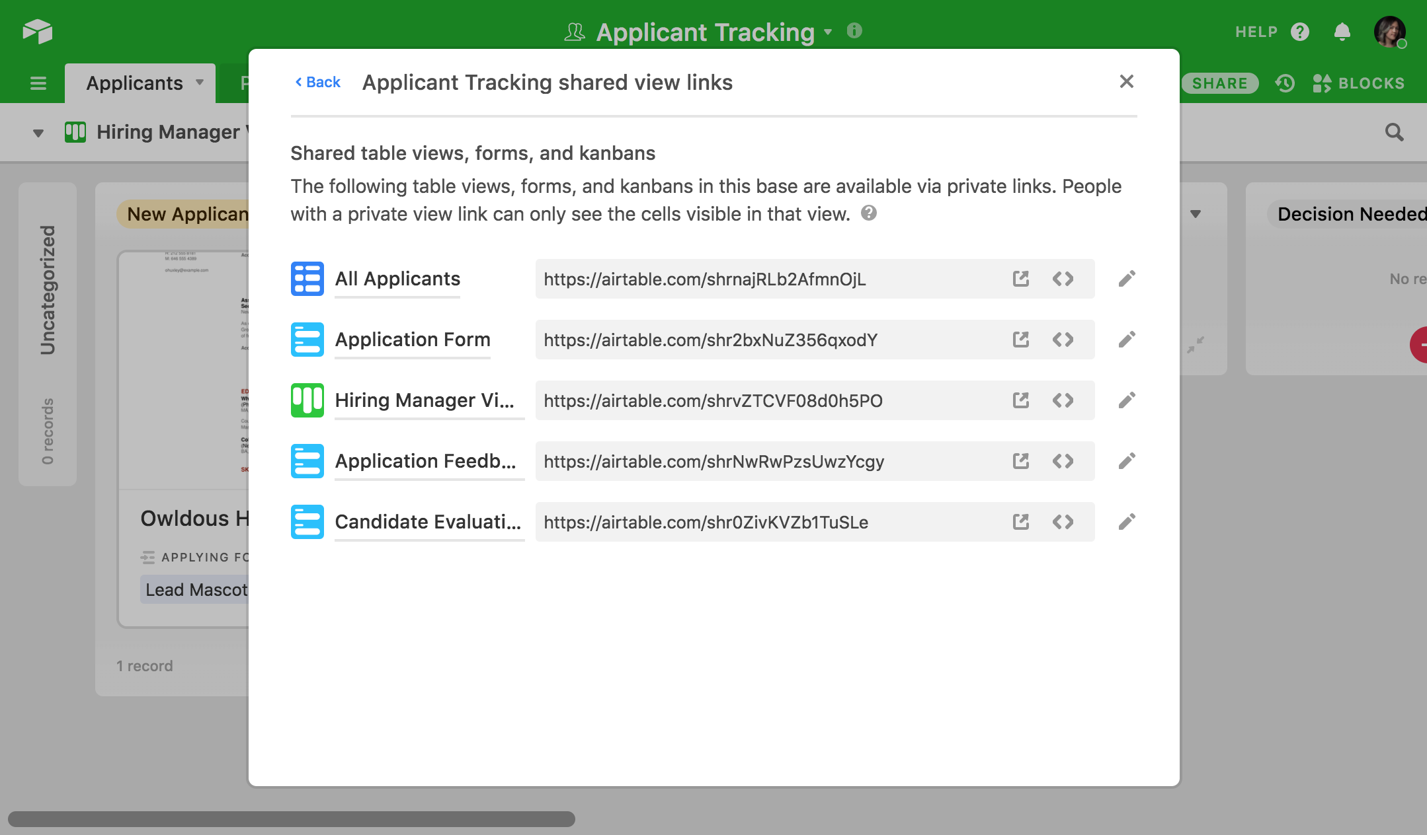Search records with the magnifier icon

1394,132
